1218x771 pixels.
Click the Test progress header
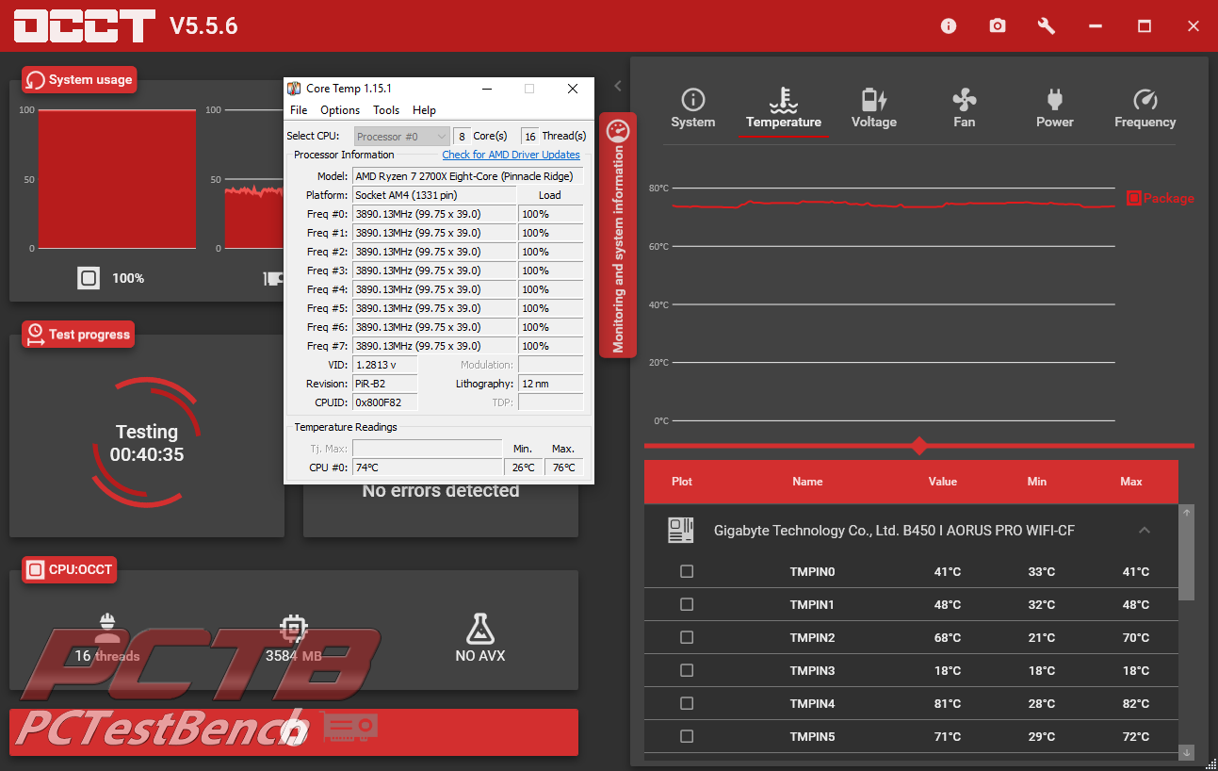(78, 335)
